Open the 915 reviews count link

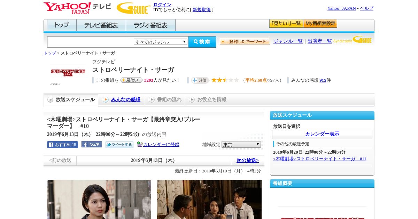(323, 80)
